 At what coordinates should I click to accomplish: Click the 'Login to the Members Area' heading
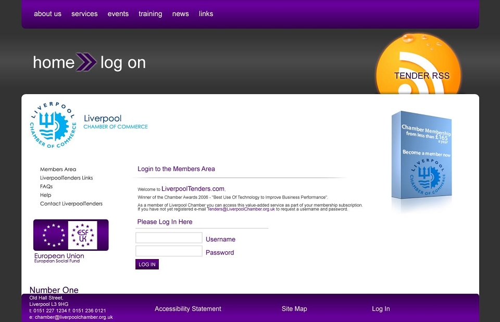[176, 169]
